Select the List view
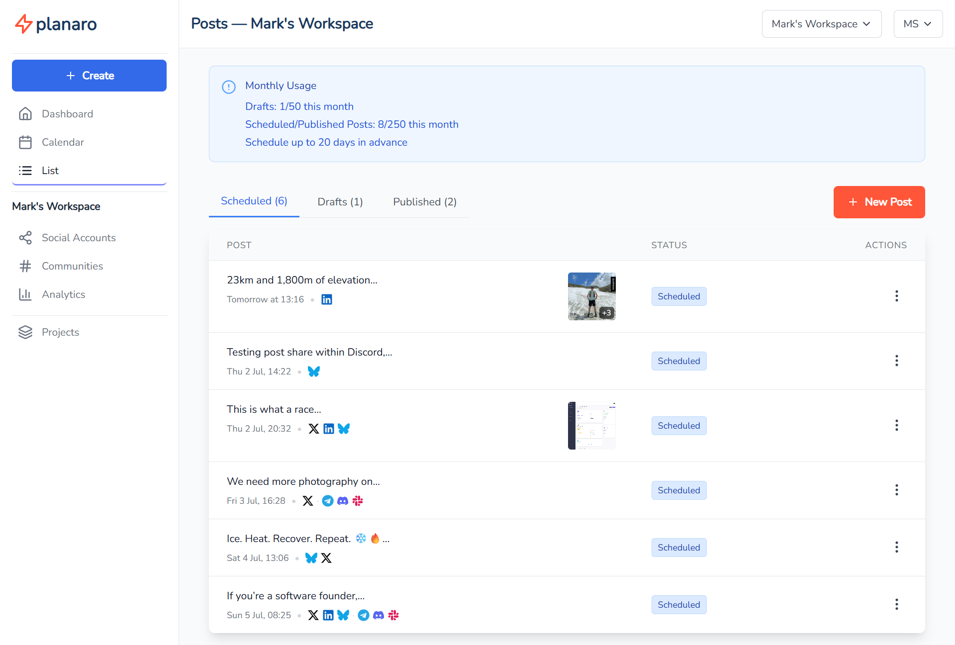 coord(89,171)
